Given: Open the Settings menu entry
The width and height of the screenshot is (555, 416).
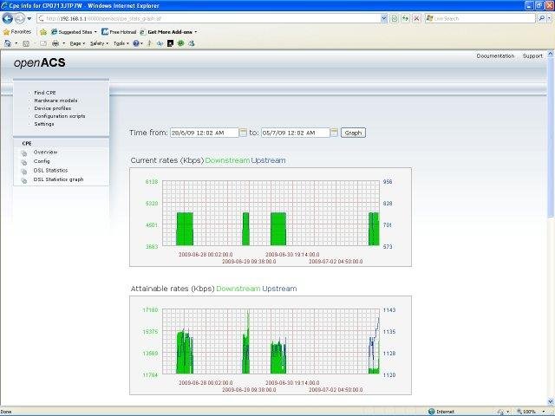Looking at the screenshot, I should 44,124.
